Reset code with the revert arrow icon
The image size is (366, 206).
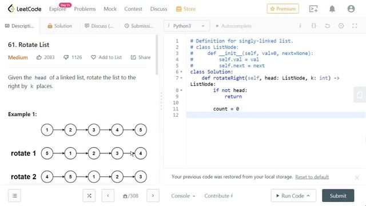pyautogui.click(x=327, y=26)
